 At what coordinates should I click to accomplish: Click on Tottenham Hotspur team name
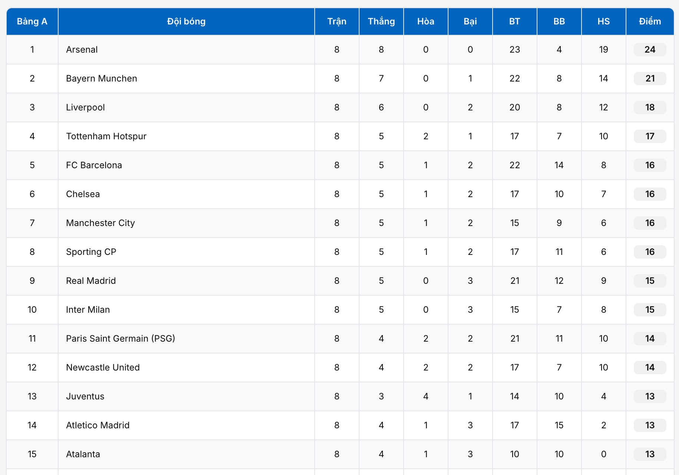click(106, 136)
